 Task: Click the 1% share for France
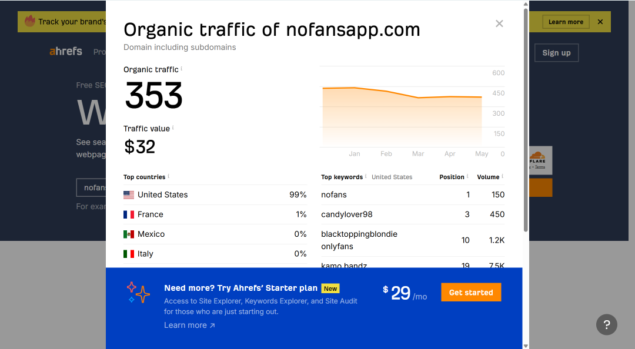pyautogui.click(x=301, y=214)
